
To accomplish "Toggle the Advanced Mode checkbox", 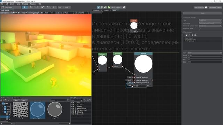I will pos(200,28).
